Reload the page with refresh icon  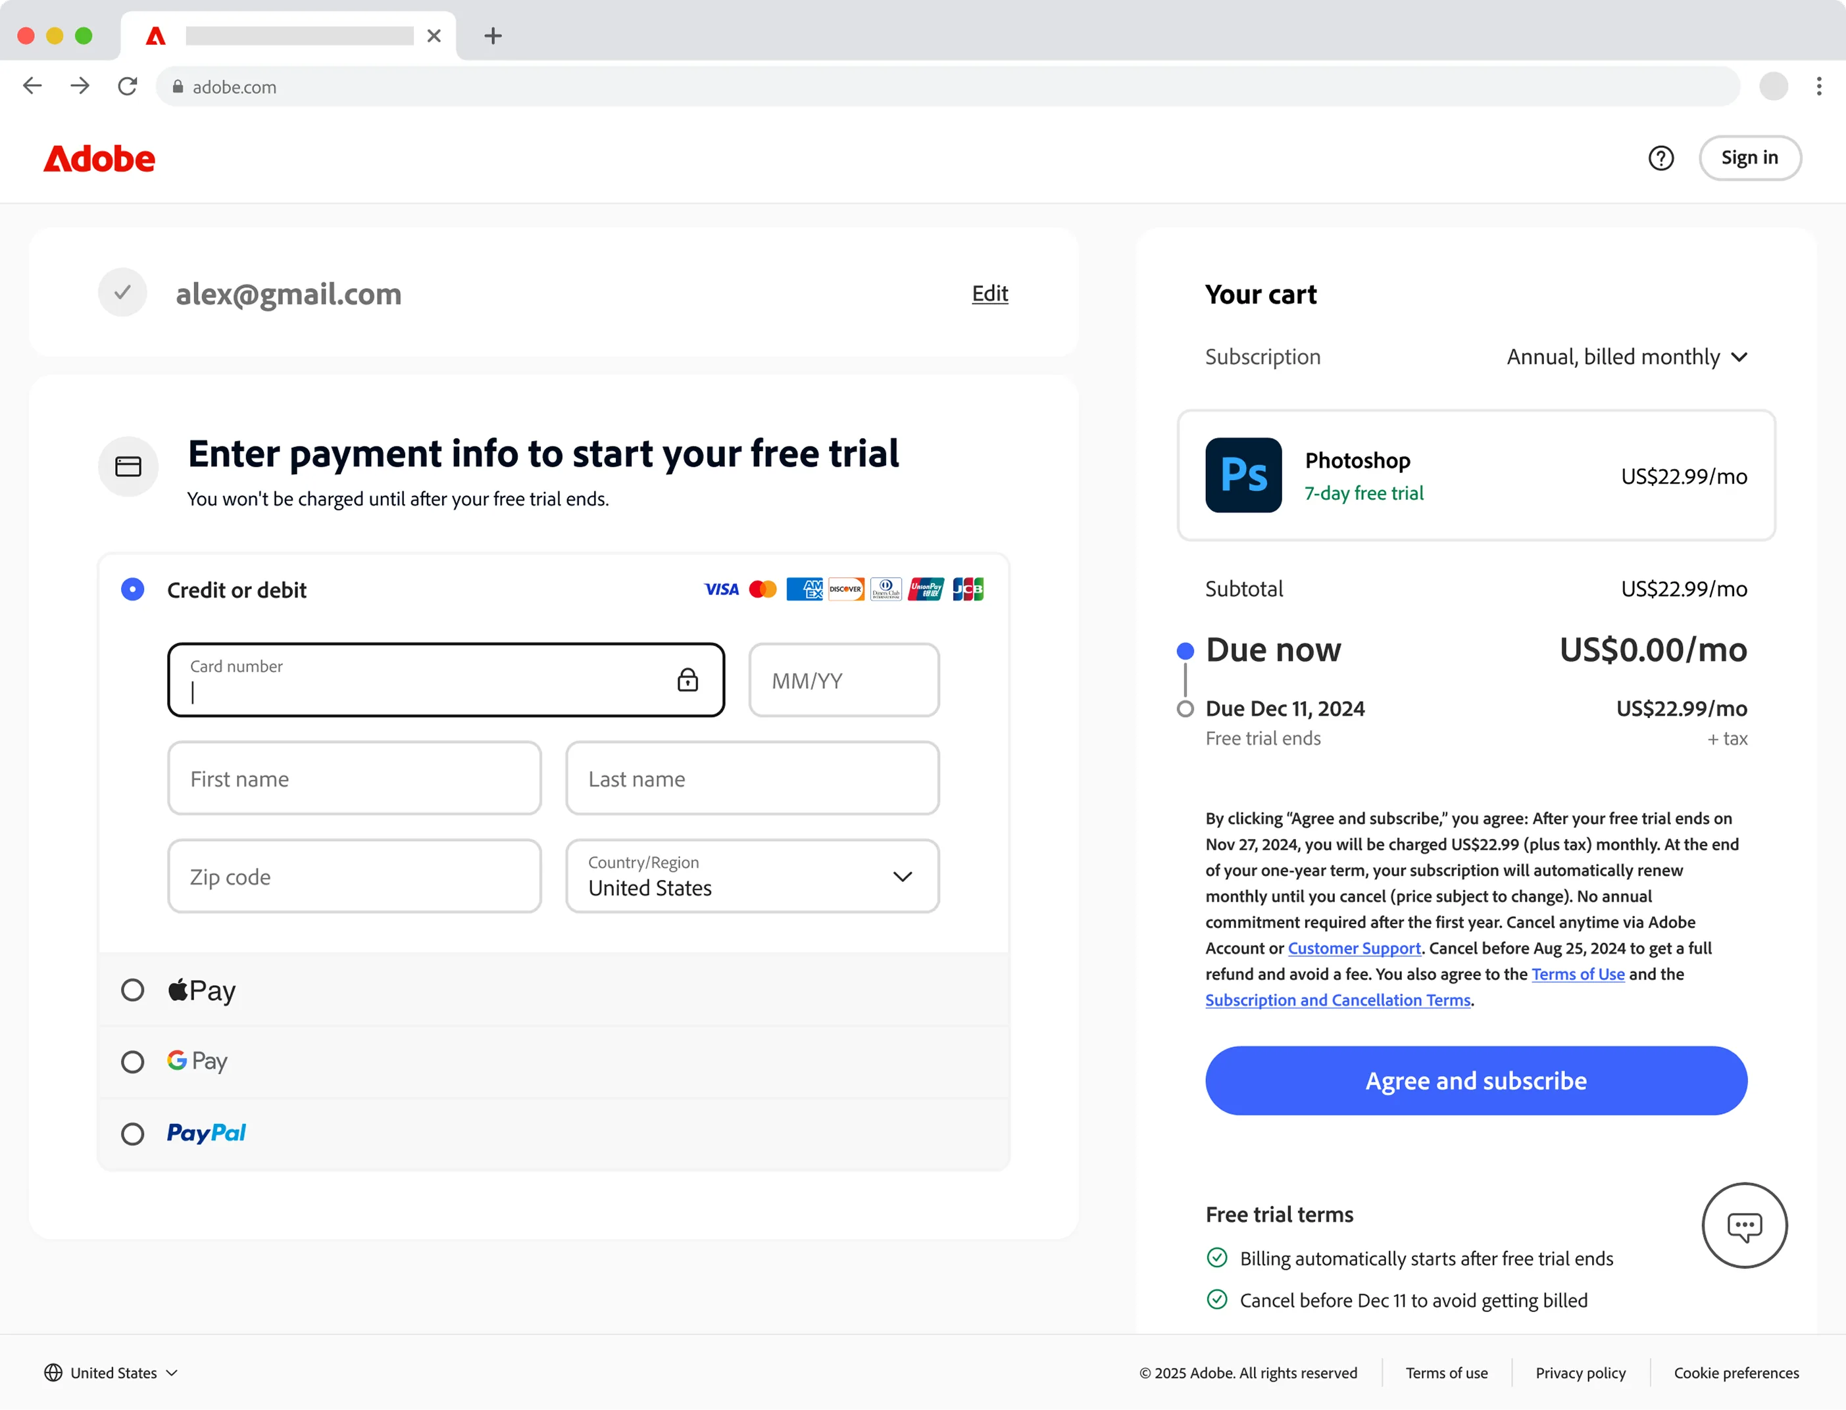(x=128, y=85)
